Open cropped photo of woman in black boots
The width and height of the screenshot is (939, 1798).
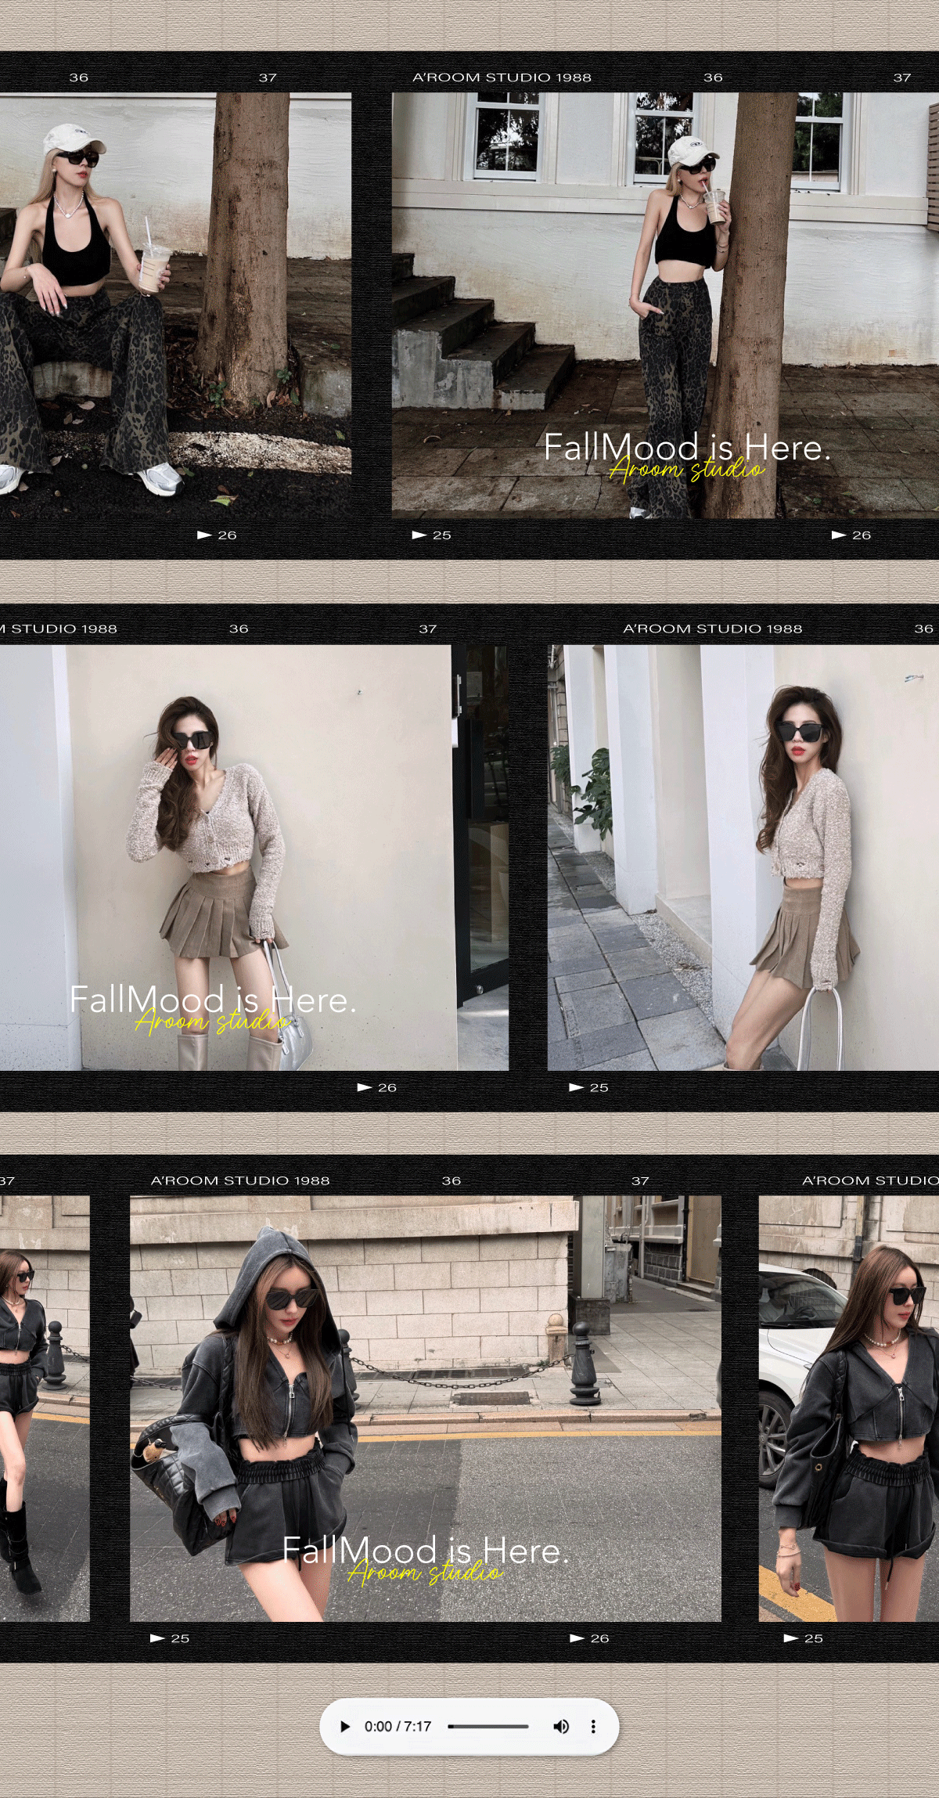click(x=45, y=1408)
